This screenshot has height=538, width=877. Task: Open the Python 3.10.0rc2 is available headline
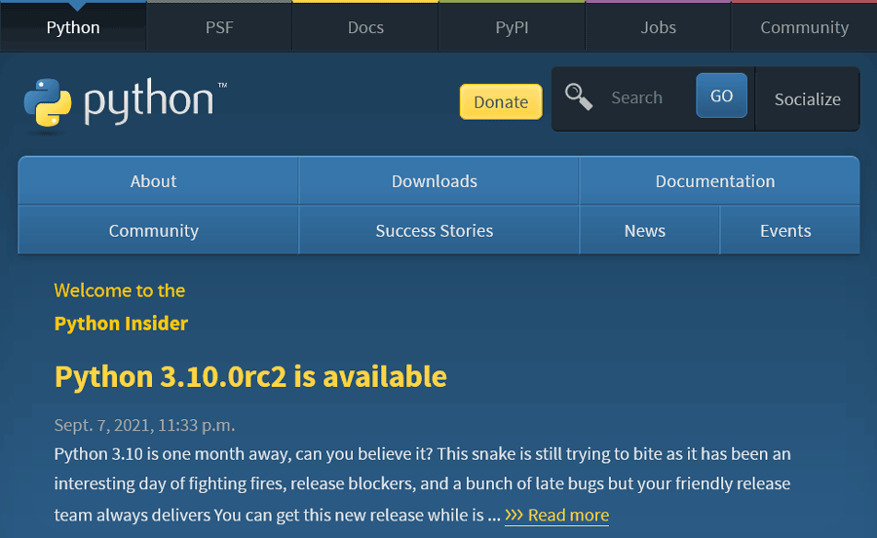coord(250,377)
